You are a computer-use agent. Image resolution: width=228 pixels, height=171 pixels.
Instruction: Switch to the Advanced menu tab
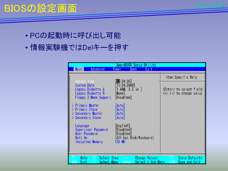(97, 69)
